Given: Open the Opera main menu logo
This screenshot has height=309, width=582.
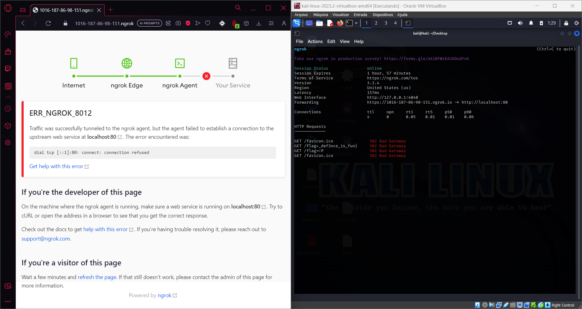Looking at the screenshot, I should [8, 8].
